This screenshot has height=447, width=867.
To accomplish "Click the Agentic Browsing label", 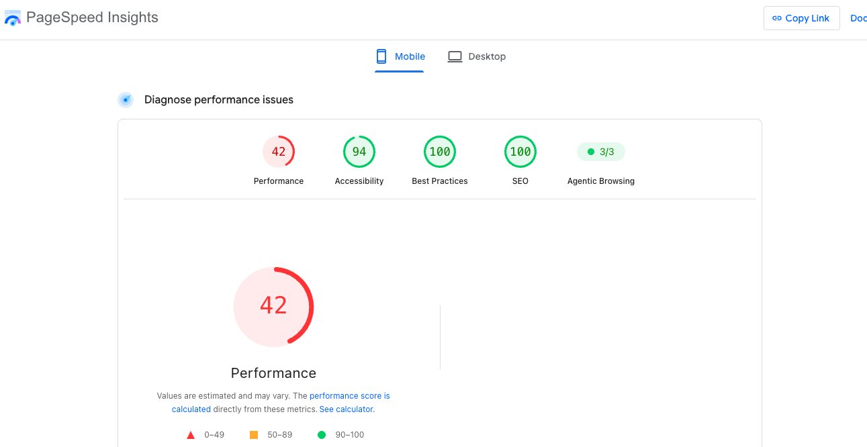I will [601, 181].
